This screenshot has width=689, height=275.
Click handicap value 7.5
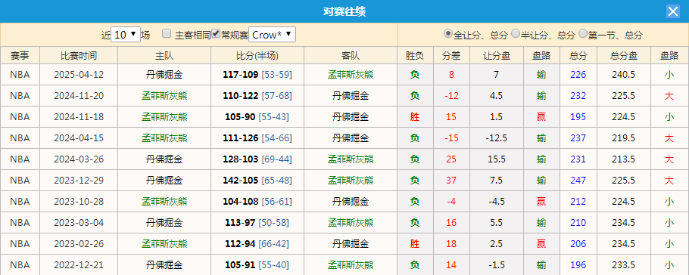[496, 180]
